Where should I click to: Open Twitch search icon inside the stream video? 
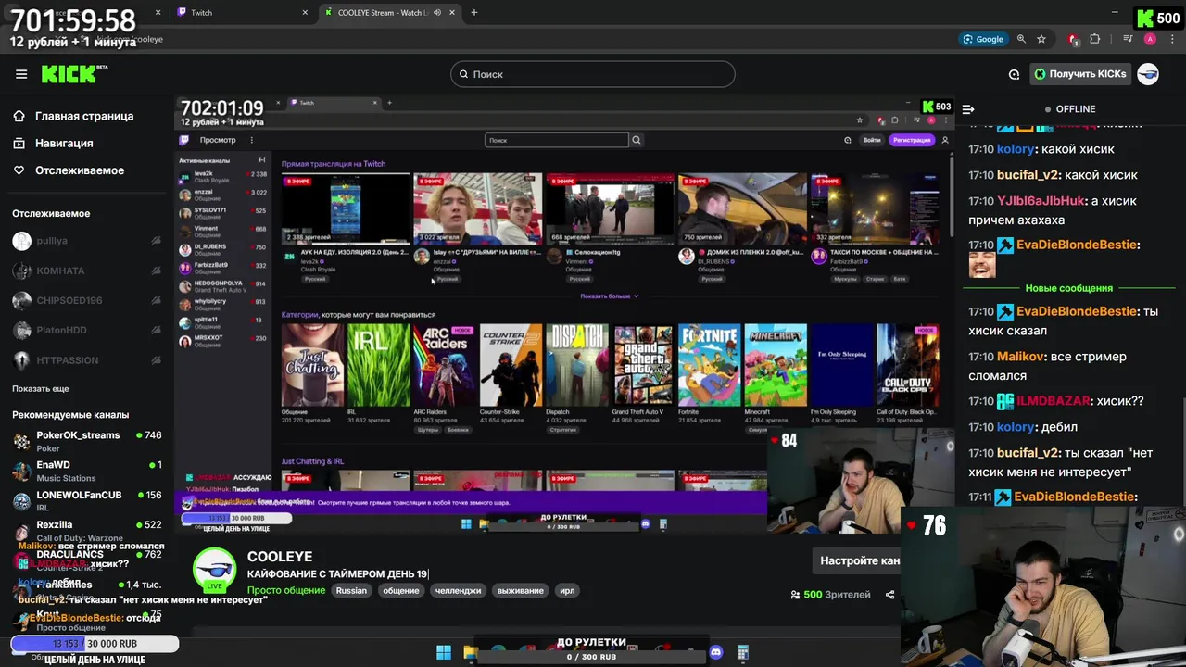(x=636, y=140)
